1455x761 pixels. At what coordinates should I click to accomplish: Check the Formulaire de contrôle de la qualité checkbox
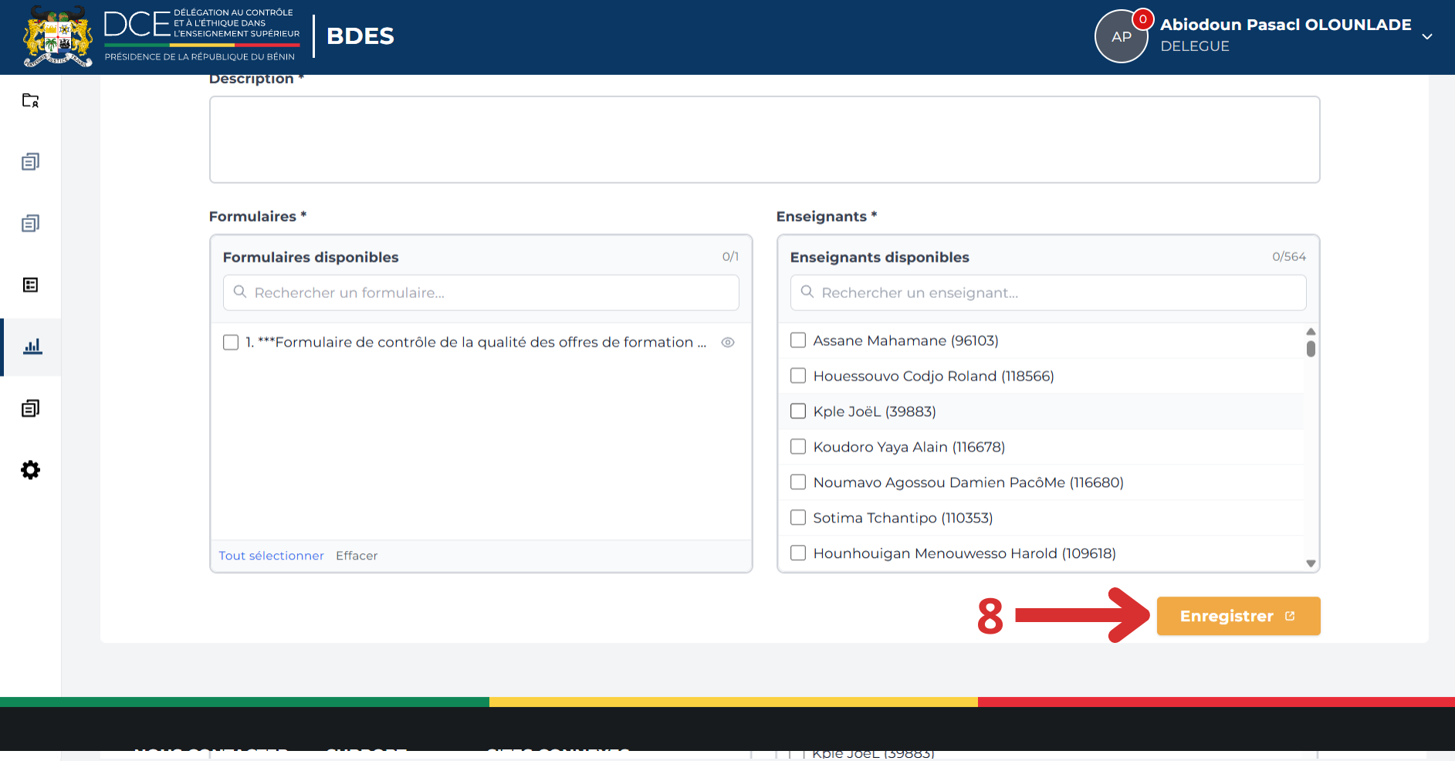(231, 343)
